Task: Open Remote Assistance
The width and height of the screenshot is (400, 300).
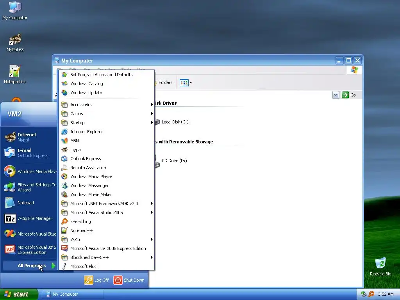Action: click(x=107, y=168)
